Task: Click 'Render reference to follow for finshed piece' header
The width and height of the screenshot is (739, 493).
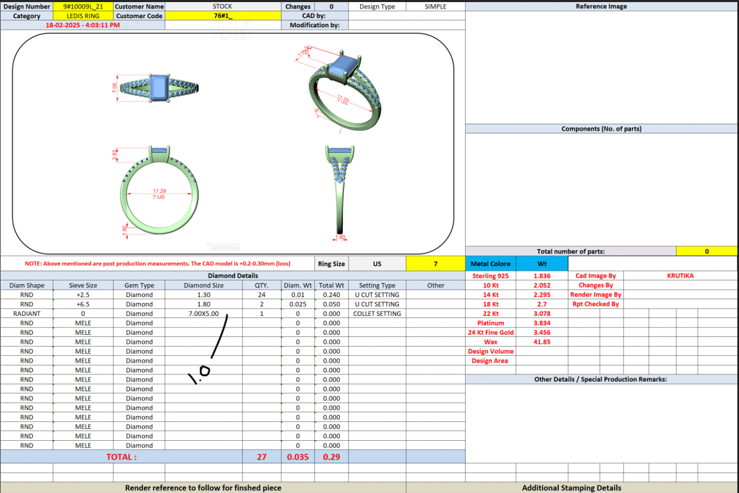Action: (203, 488)
